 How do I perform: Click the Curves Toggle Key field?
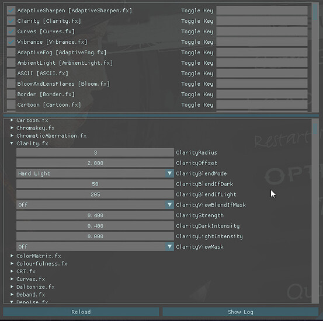[262, 32]
